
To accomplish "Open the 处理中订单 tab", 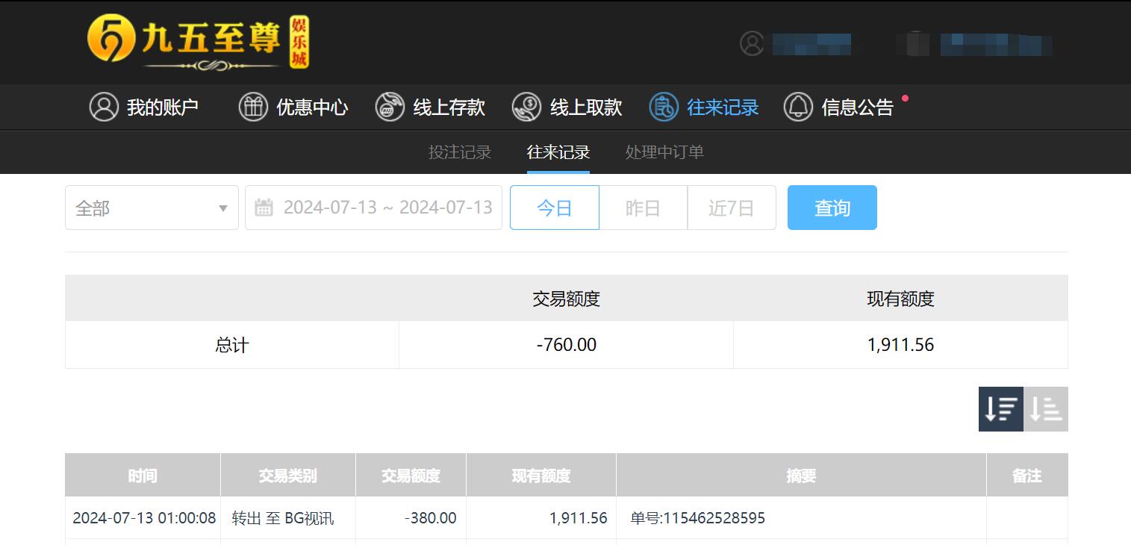I will 664,152.
